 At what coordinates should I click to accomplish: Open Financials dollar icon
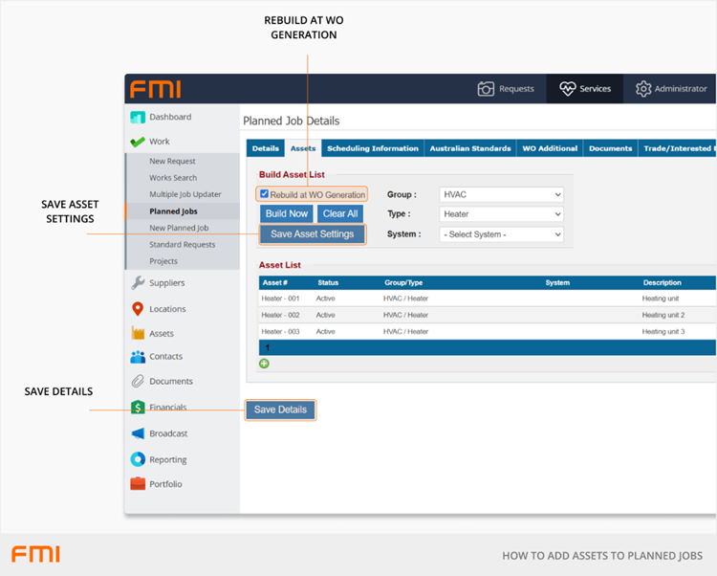click(138, 408)
